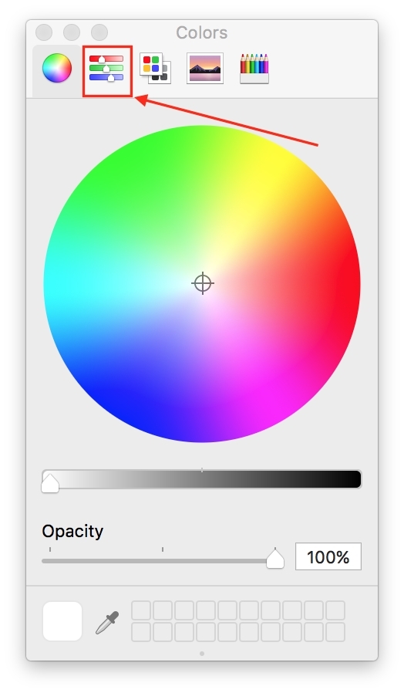
Task: Click the Colors window title bar
Action: (x=202, y=32)
